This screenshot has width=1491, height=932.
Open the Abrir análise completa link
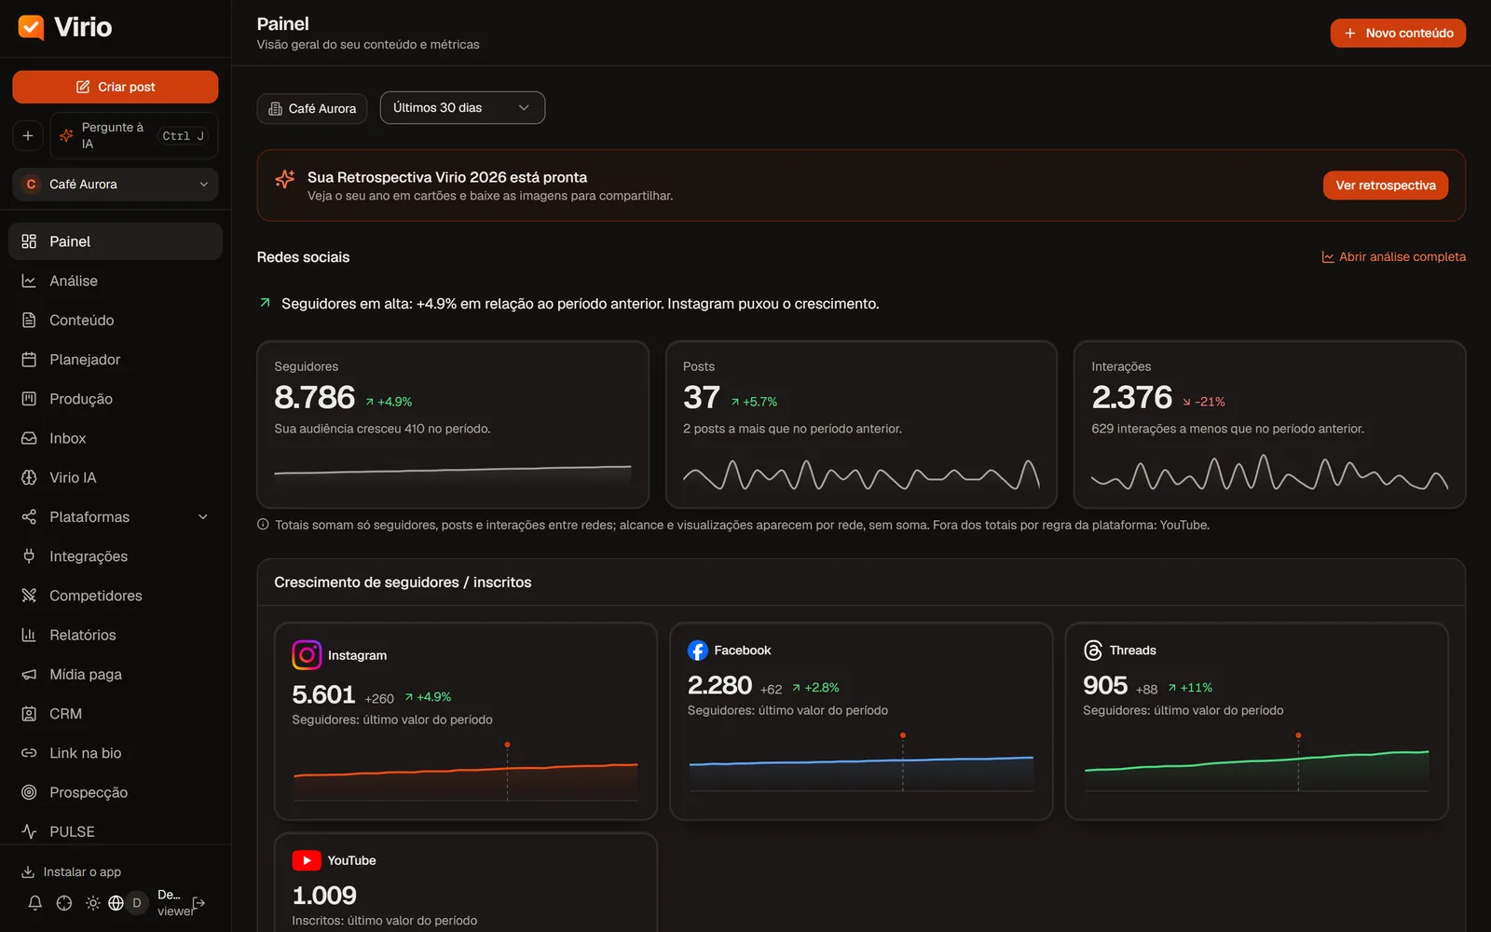click(x=1394, y=257)
